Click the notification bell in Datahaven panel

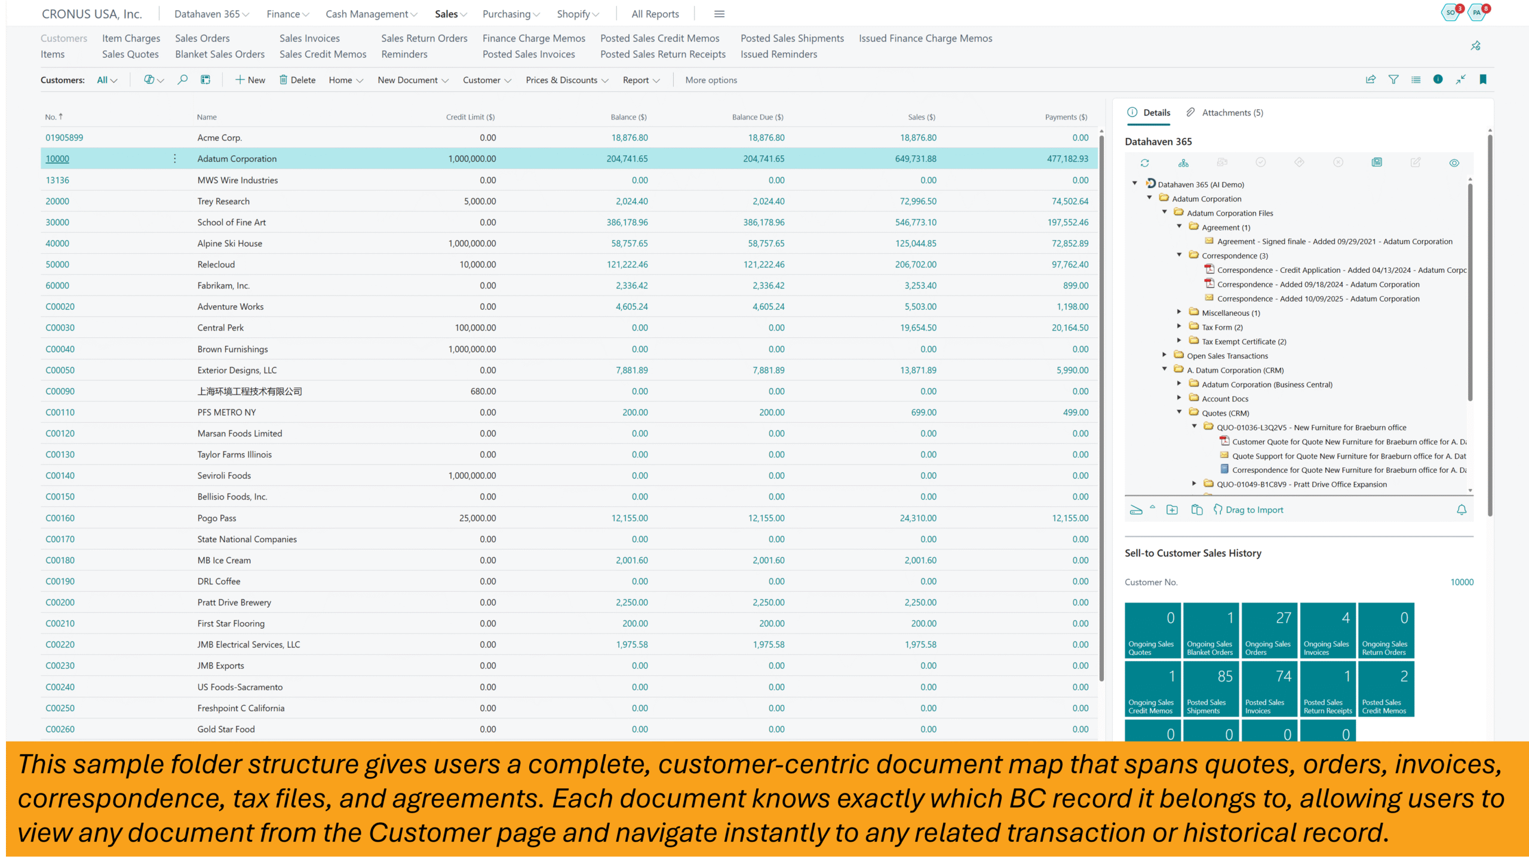pos(1461,510)
